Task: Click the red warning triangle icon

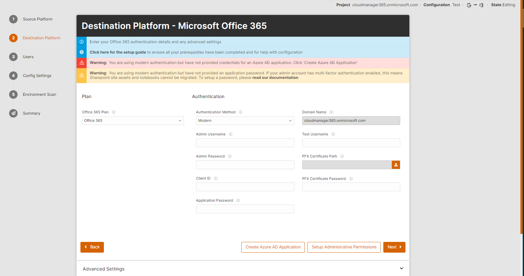Action: coord(82,63)
